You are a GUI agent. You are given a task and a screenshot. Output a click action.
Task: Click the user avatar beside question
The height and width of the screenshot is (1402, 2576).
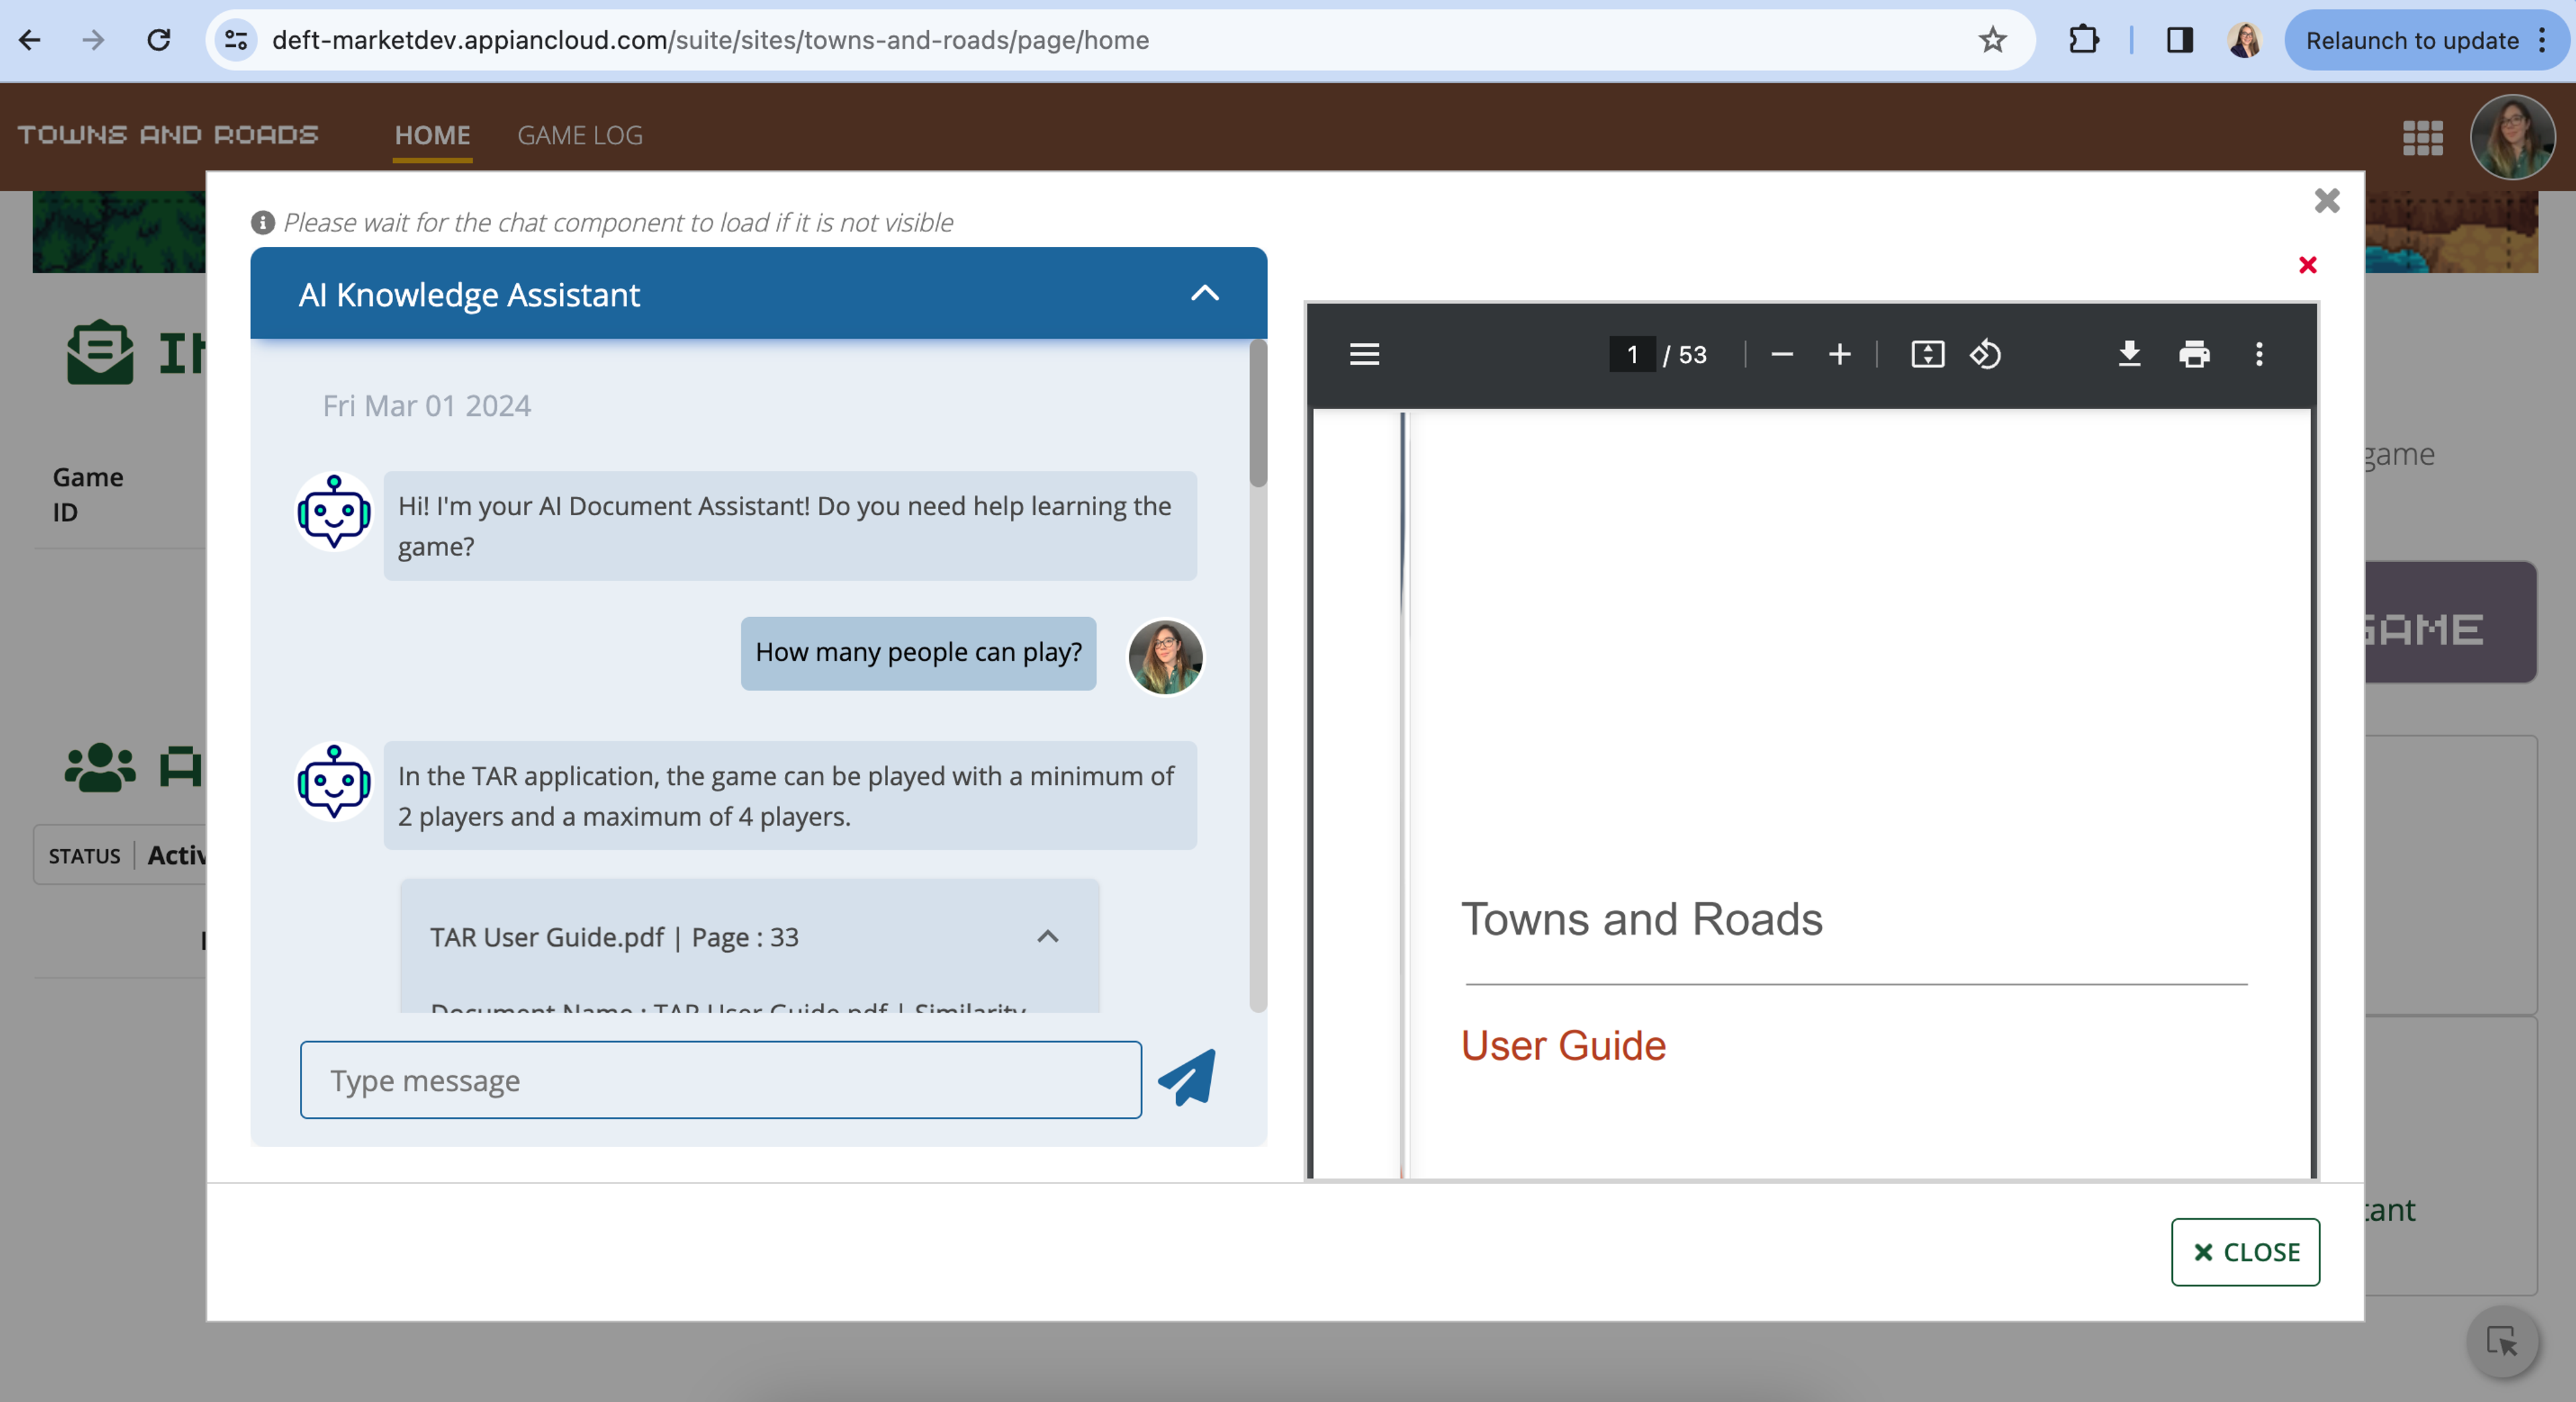(1165, 657)
